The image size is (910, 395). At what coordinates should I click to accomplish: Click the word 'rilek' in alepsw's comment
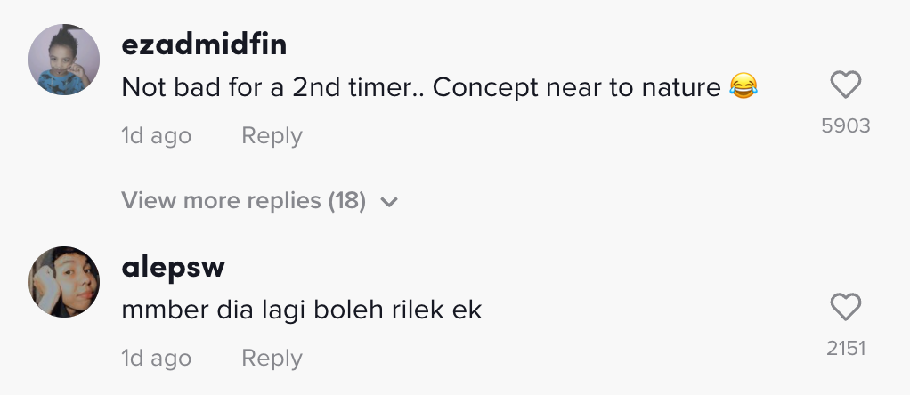click(414, 310)
